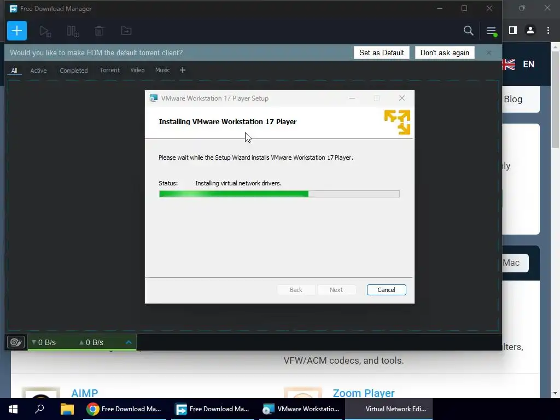
Task: Click the upload speed 0 B/s indicator
Action: pos(91,342)
